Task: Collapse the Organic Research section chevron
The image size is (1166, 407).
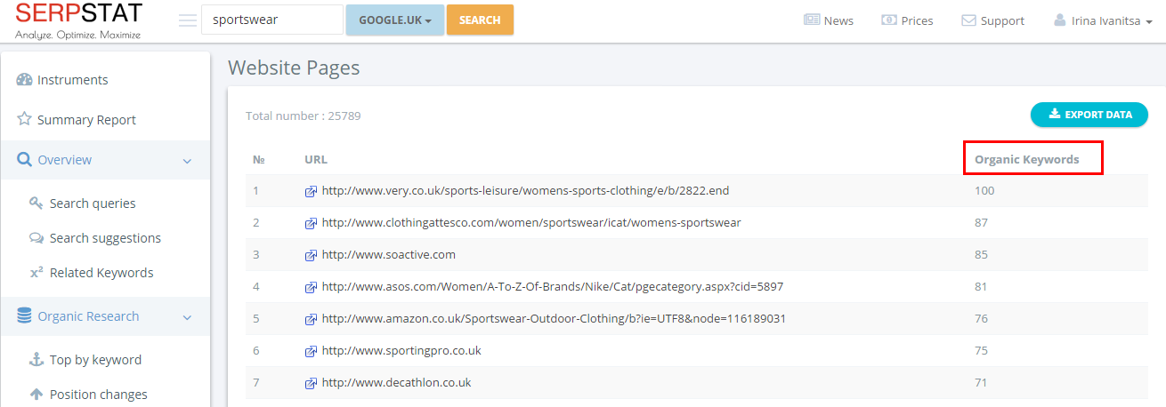Action: 187,317
